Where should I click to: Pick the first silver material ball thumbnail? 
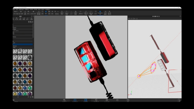point(15,51)
